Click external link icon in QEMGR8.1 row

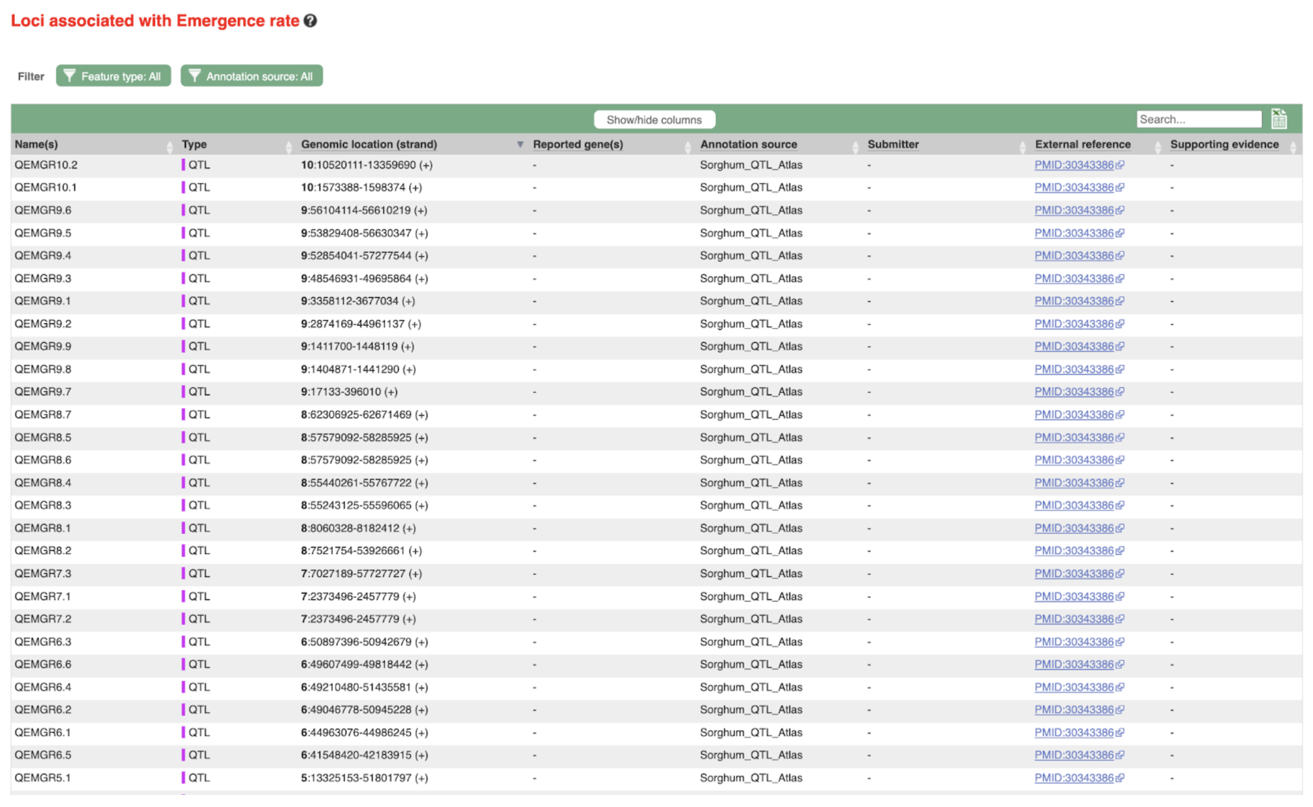[x=1119, y=528]
